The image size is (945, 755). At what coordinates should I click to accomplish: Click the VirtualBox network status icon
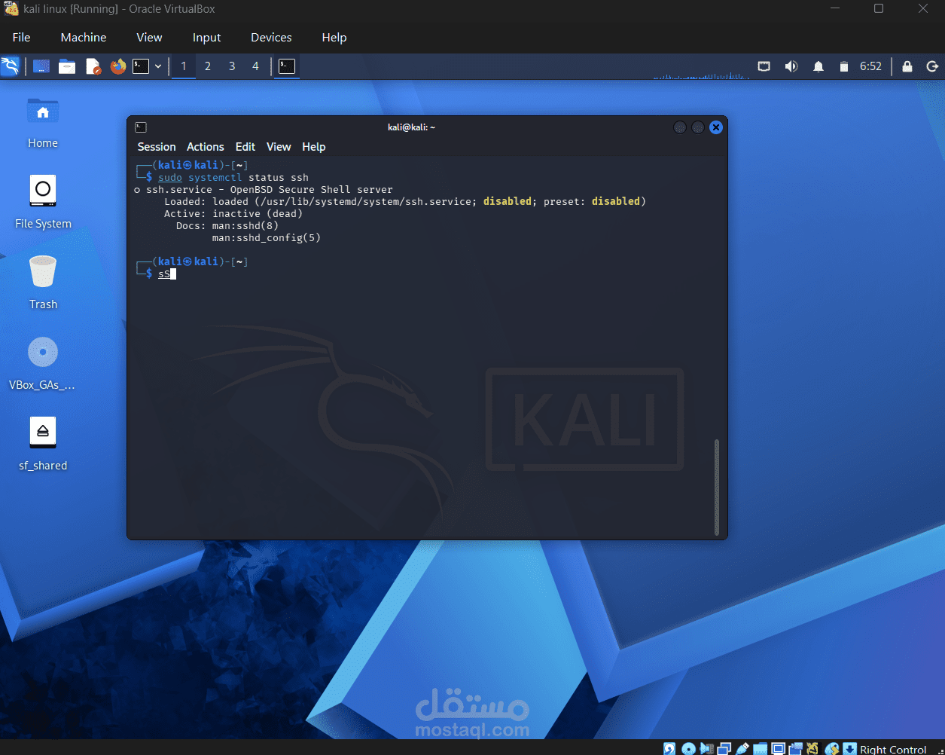click(x=724, y=749)
